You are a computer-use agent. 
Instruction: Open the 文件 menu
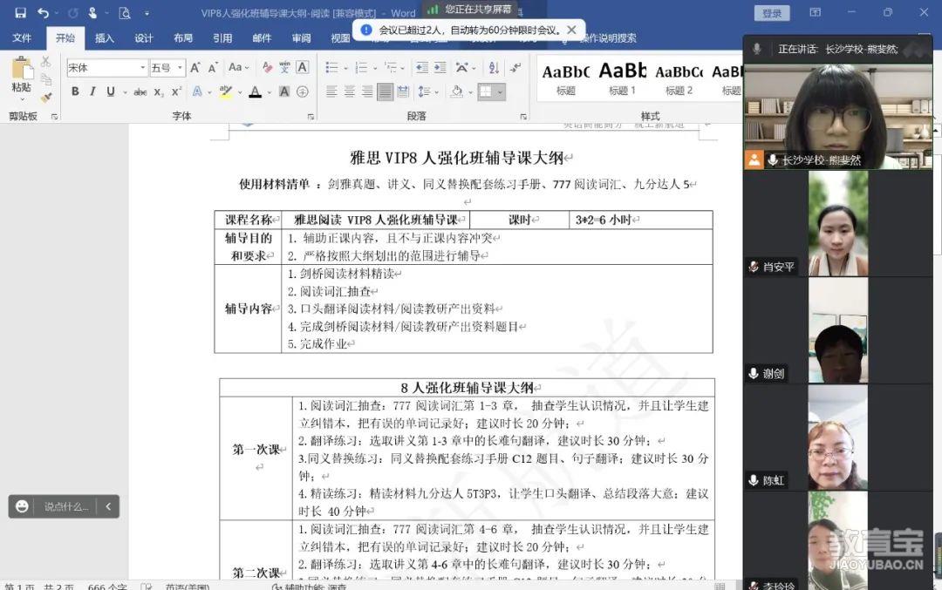(x=22, y=37)
